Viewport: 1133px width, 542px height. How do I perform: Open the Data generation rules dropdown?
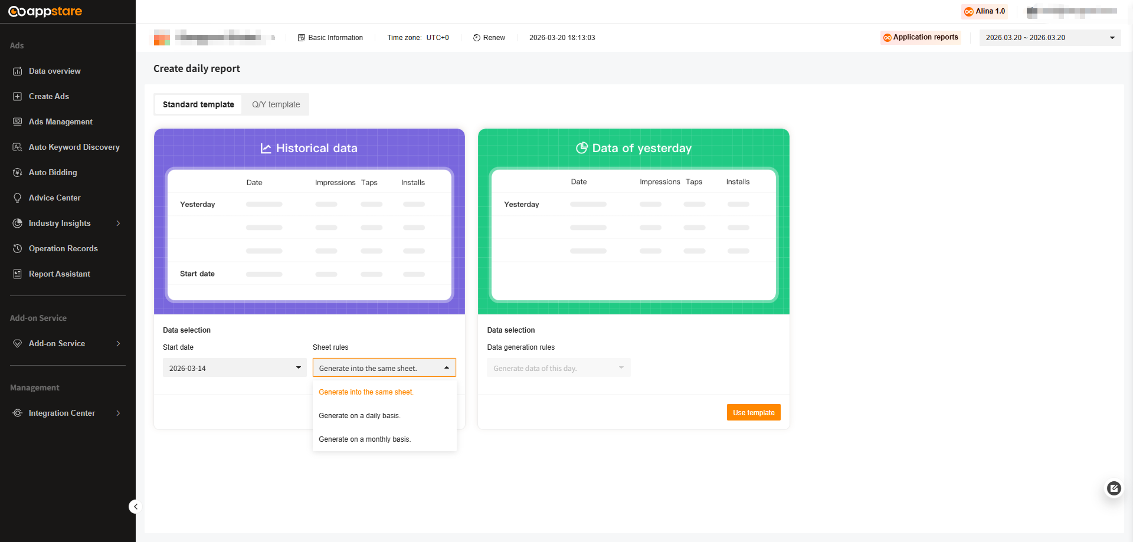(559, 368)
